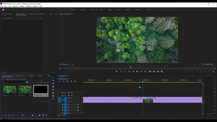The image size is (217, 122).
Task: Expand source panel group overflow chevrons
Action: point(56,14)
